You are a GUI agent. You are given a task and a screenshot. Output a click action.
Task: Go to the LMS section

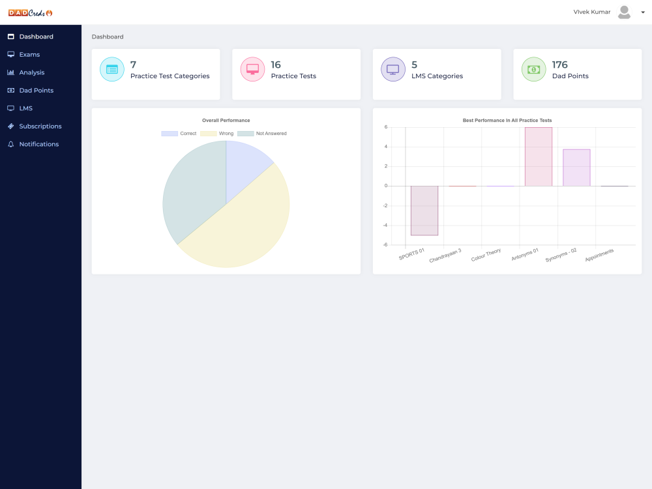point(25,108)
